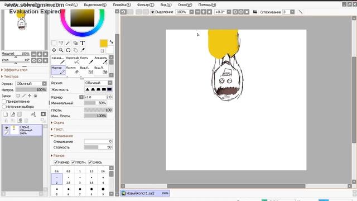Uncheck the Размер pressure checkbox

coord(56,162)
